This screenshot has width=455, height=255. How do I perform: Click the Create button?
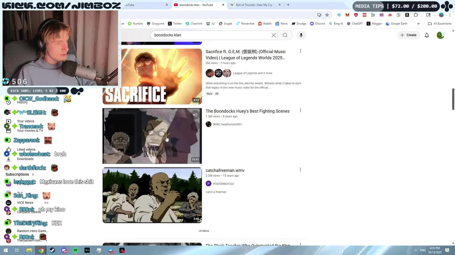coord(408,35)
